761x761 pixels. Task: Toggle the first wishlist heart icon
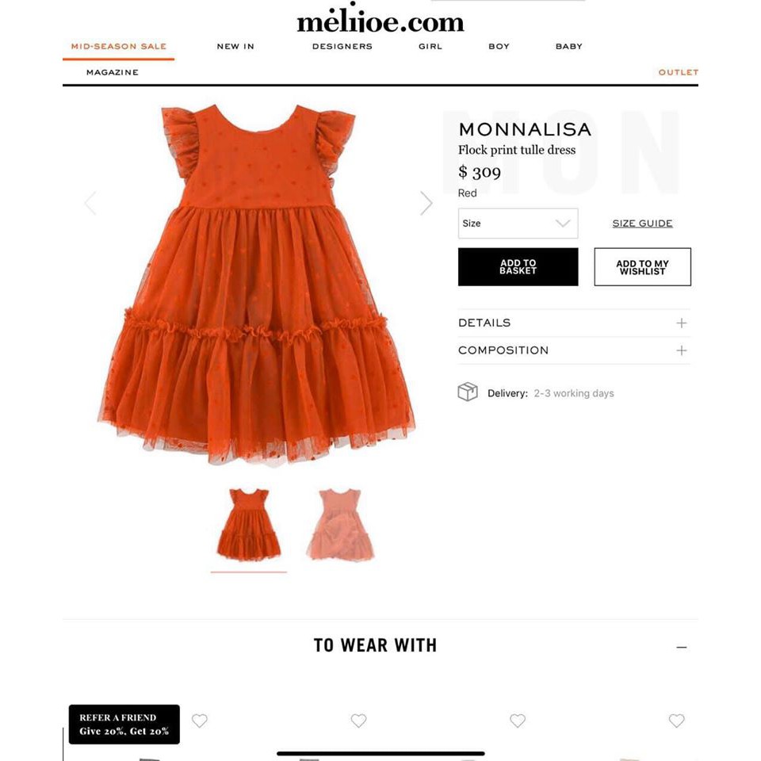click(x=200, y=721)
